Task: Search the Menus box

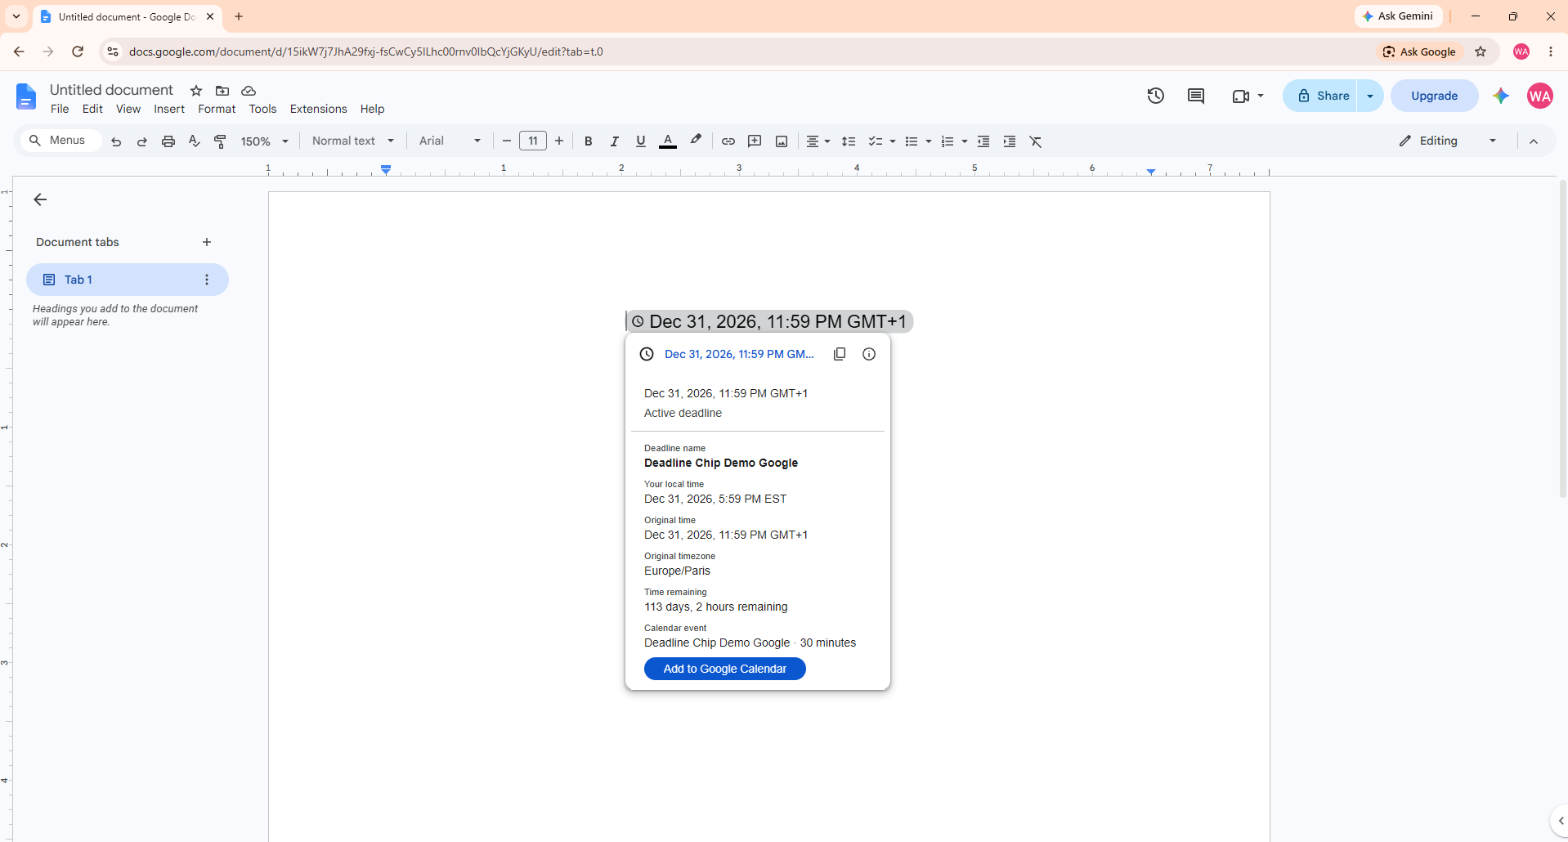Action: tap(60, 141)
